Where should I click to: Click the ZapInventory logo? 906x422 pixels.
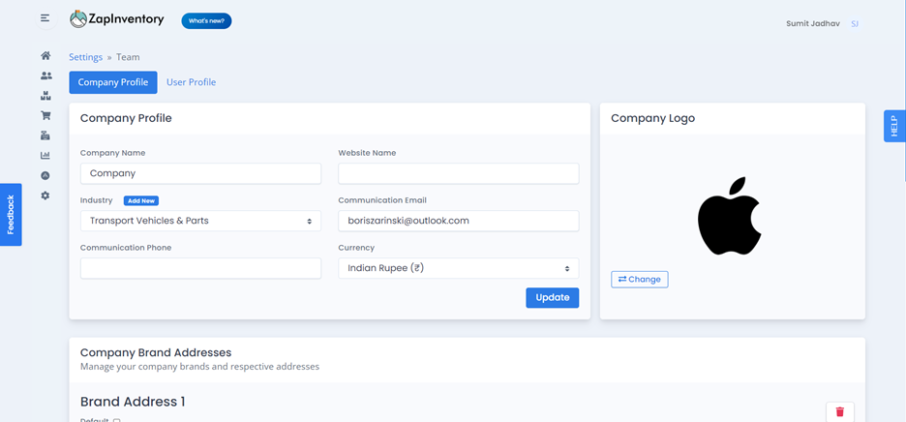pyautogui.click(x=117, y=19)
